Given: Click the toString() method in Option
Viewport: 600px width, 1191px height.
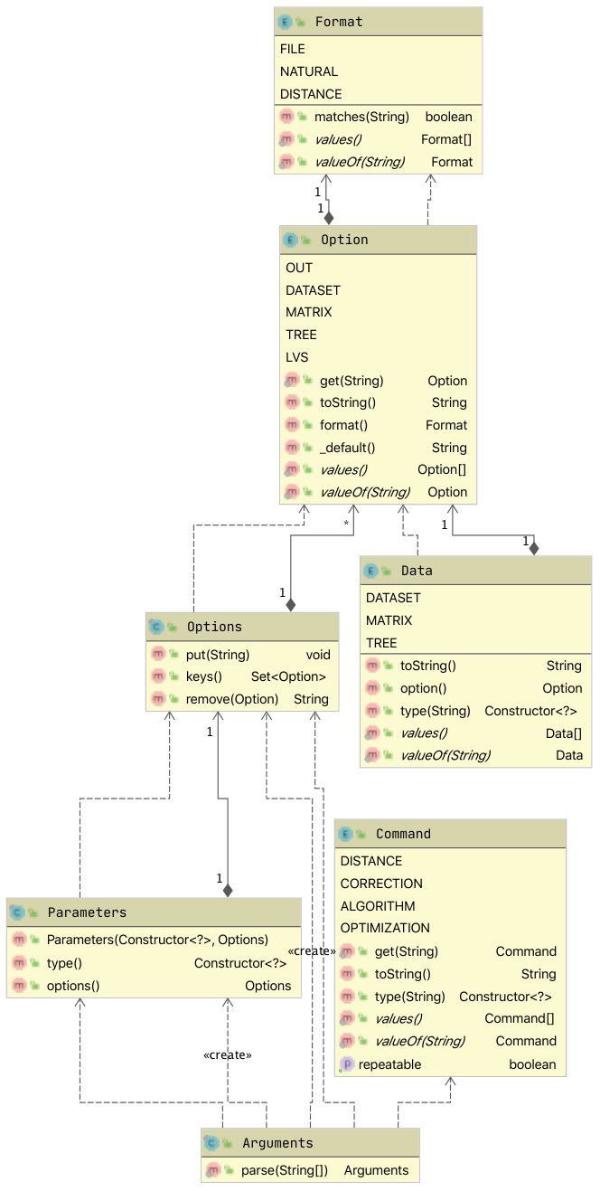Looking at the screenshot, I should (x=348, y=402).
